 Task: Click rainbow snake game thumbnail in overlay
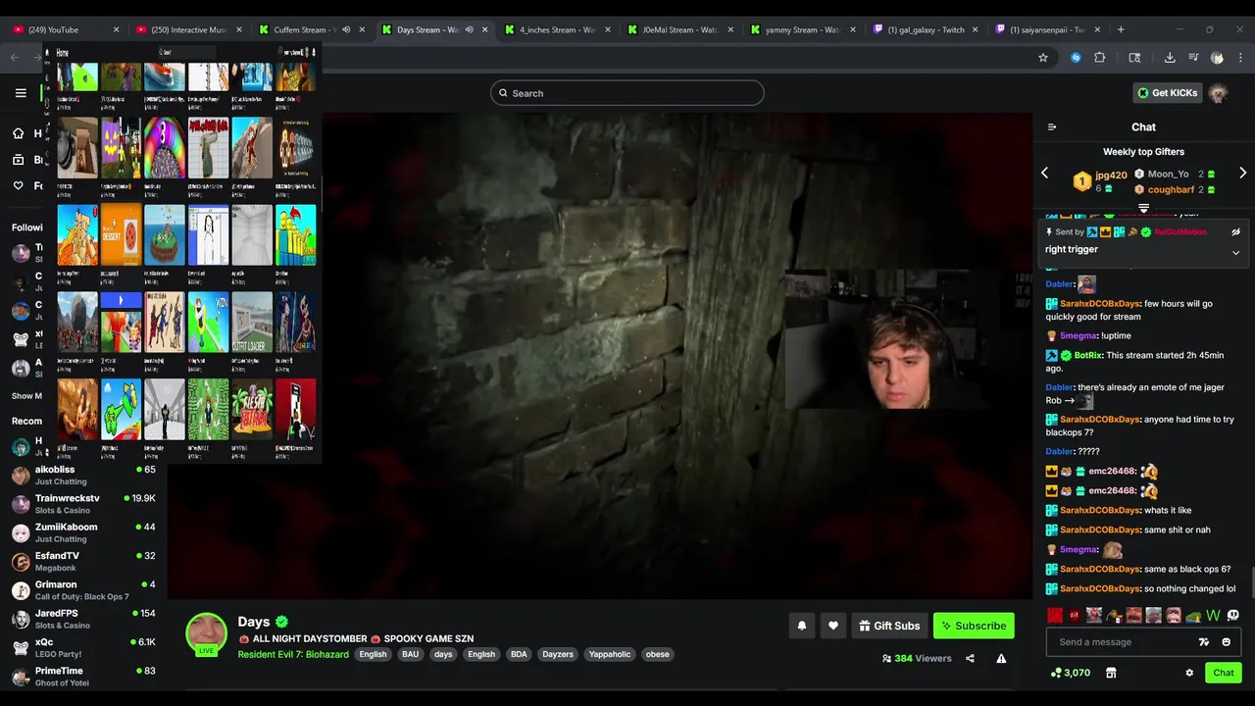coord(165,148)
